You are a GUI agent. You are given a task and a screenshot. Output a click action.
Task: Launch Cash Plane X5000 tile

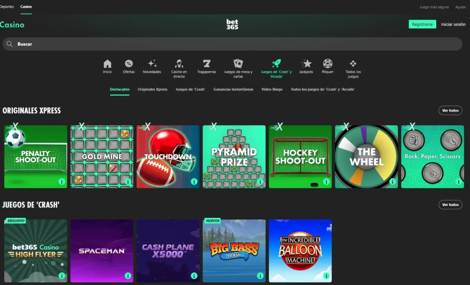tap(168, 251)
